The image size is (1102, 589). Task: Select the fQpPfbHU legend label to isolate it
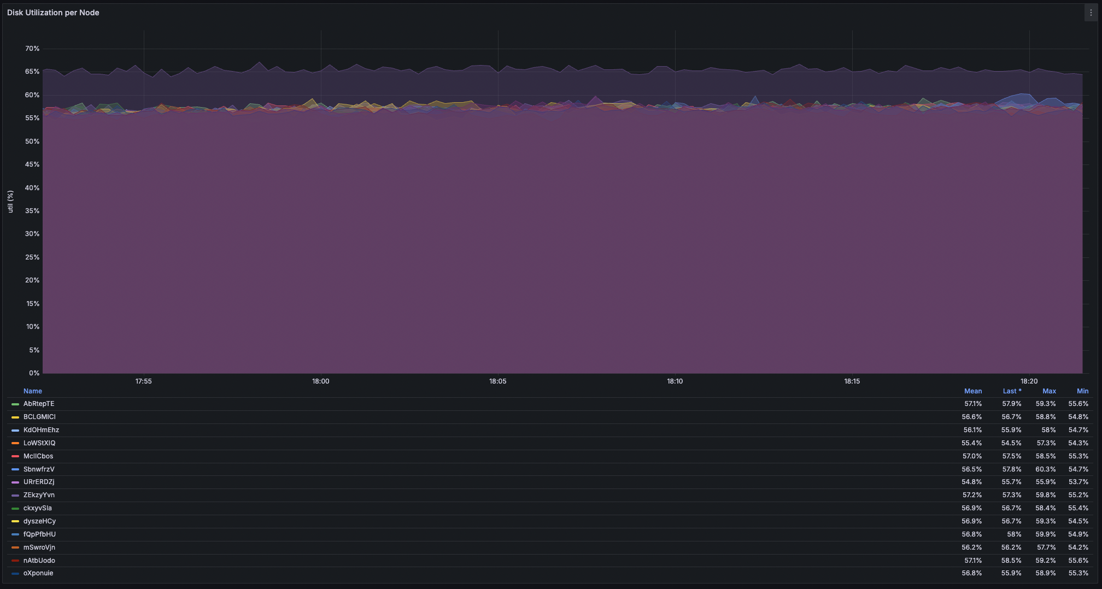[39, 534]
